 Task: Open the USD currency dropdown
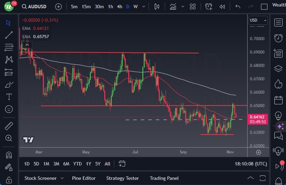258,20
